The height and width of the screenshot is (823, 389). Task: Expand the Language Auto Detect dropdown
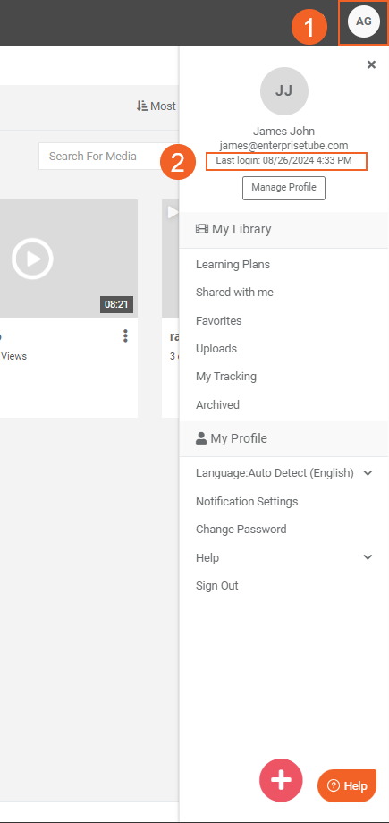[x=284, y=473]
